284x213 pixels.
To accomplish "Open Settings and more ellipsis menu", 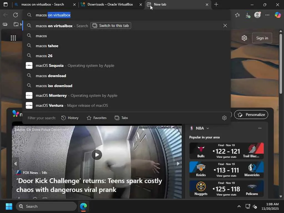I will [x=267, y=15].
